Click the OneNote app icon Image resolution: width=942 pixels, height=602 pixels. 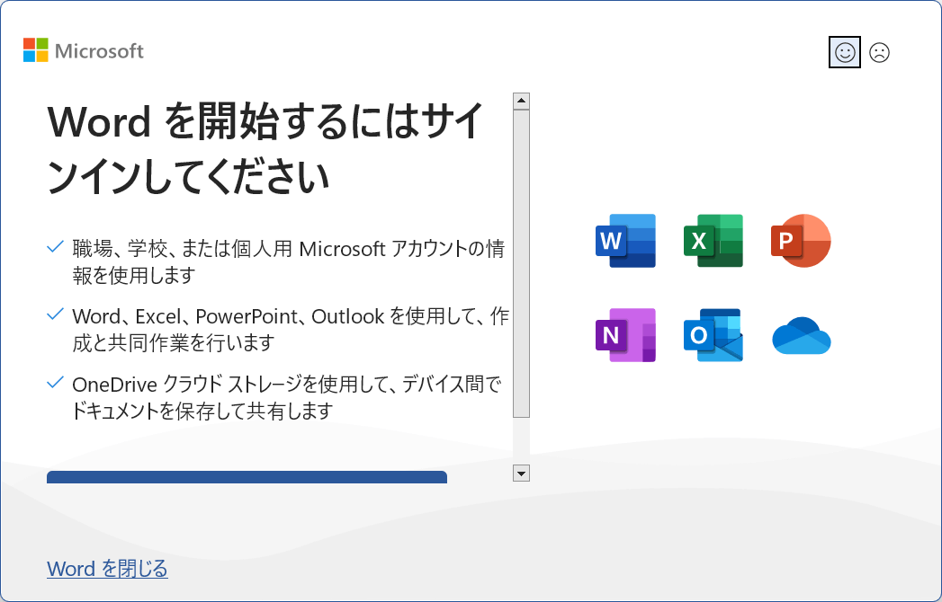pos(625,335)
